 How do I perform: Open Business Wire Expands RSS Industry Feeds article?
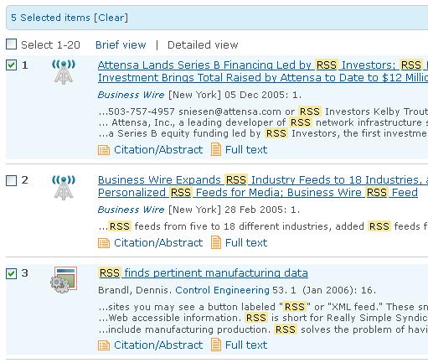[263, 186]
